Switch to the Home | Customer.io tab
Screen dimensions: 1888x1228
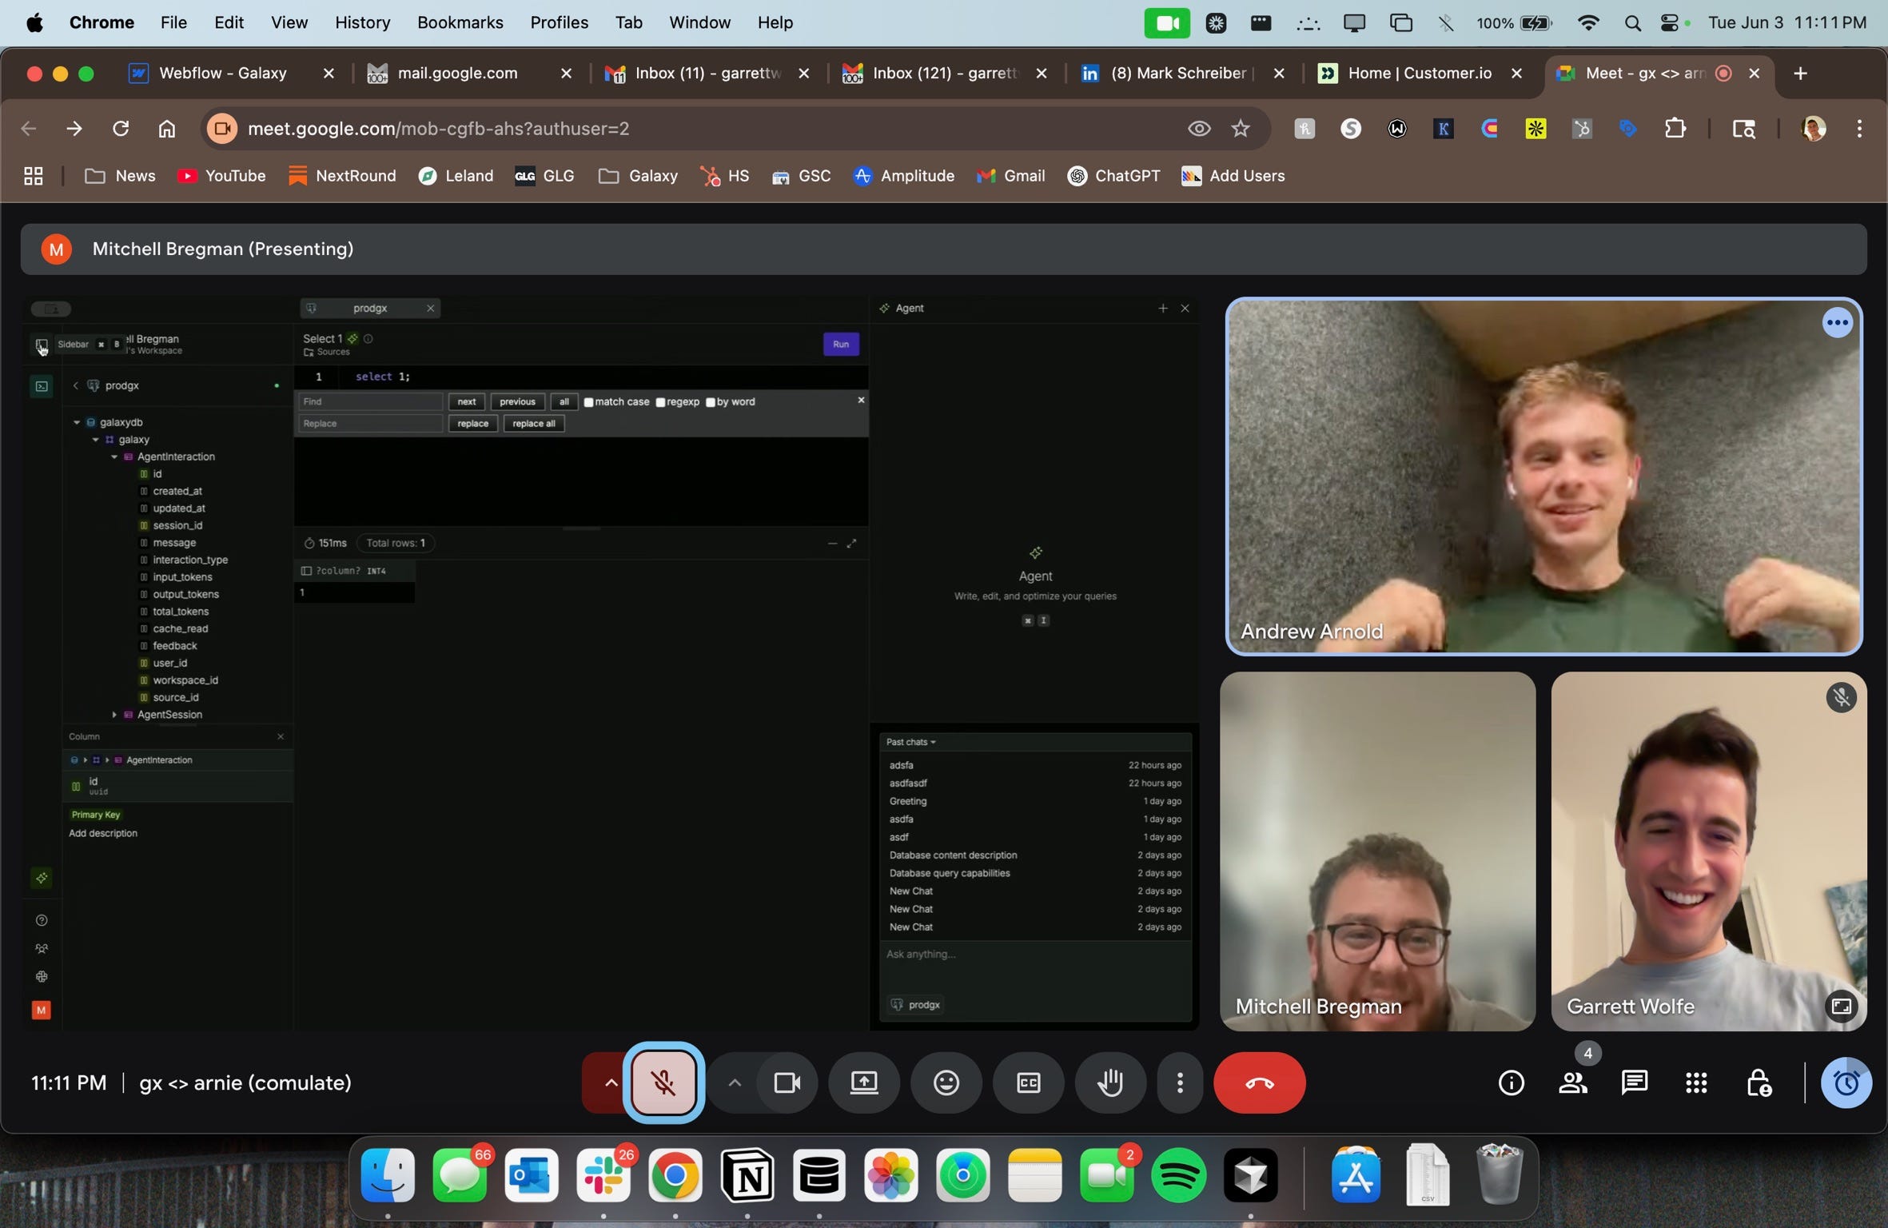click(1418, 73)
